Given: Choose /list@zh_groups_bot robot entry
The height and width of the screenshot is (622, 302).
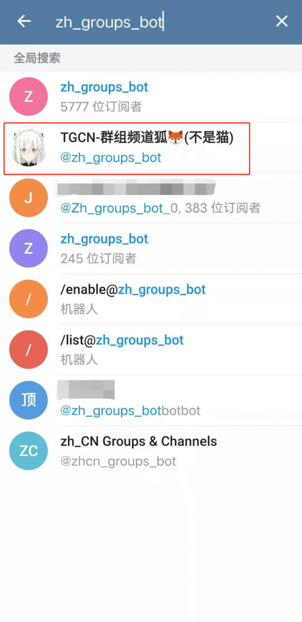Looking at the screenshot, I should (151, 350).
